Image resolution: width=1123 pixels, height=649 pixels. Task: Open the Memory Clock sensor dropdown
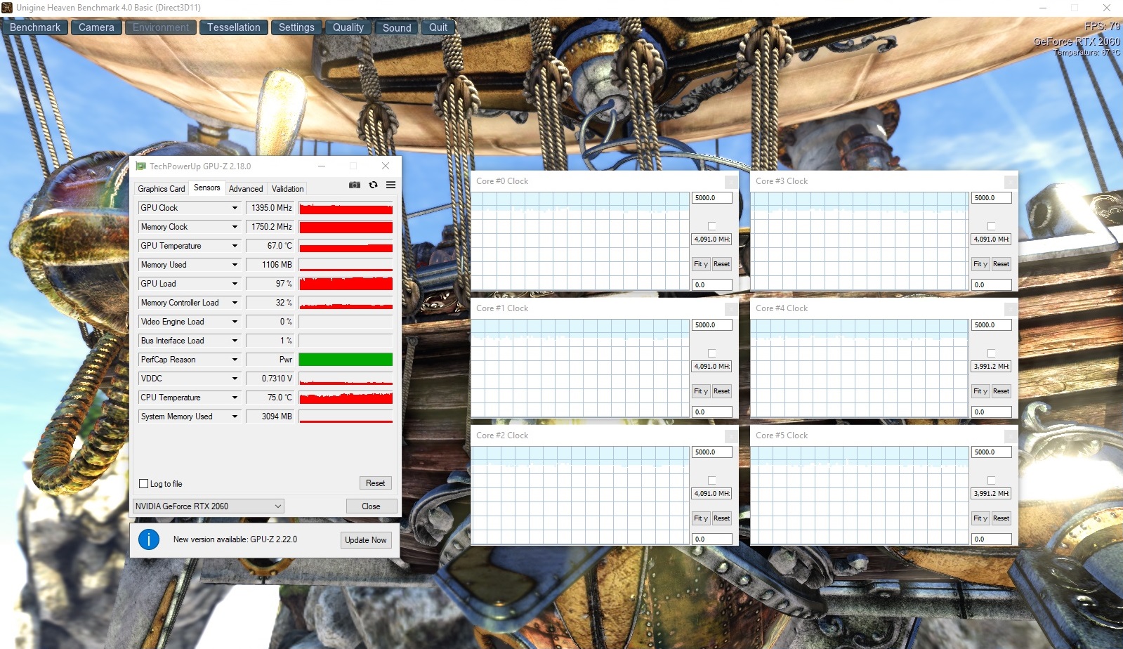coord(235,227)
